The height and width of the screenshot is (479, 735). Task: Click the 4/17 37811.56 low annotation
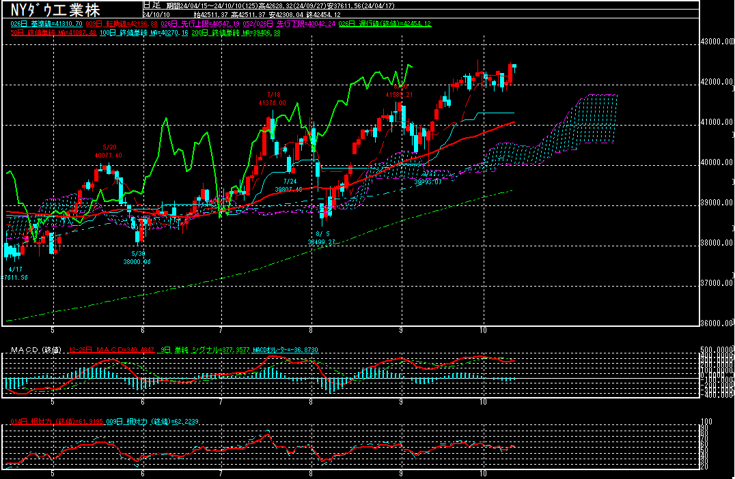coord(14,274)
